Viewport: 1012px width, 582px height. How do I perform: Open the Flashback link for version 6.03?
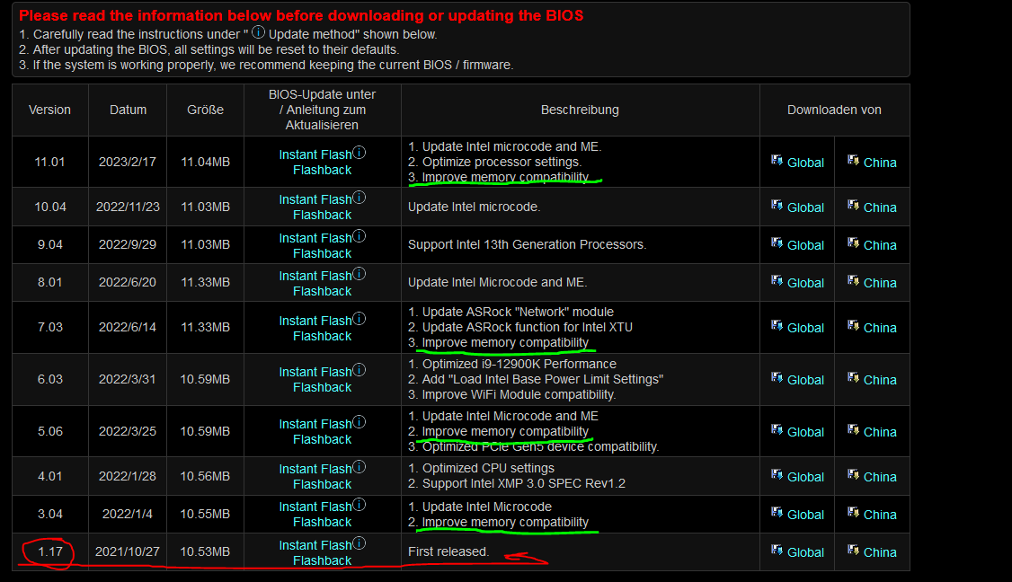click(322, 388)
